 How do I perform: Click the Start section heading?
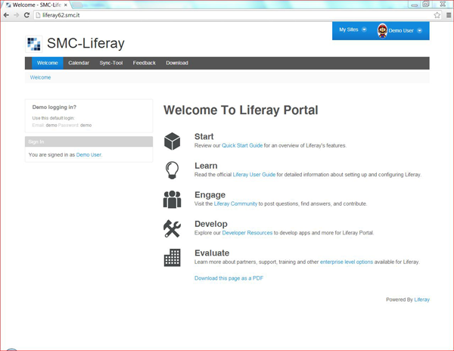[204, 137]
